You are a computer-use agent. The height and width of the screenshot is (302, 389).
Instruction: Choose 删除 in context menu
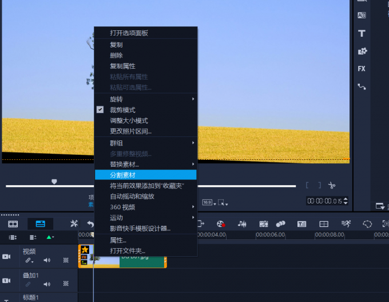(x=146, y=55)
